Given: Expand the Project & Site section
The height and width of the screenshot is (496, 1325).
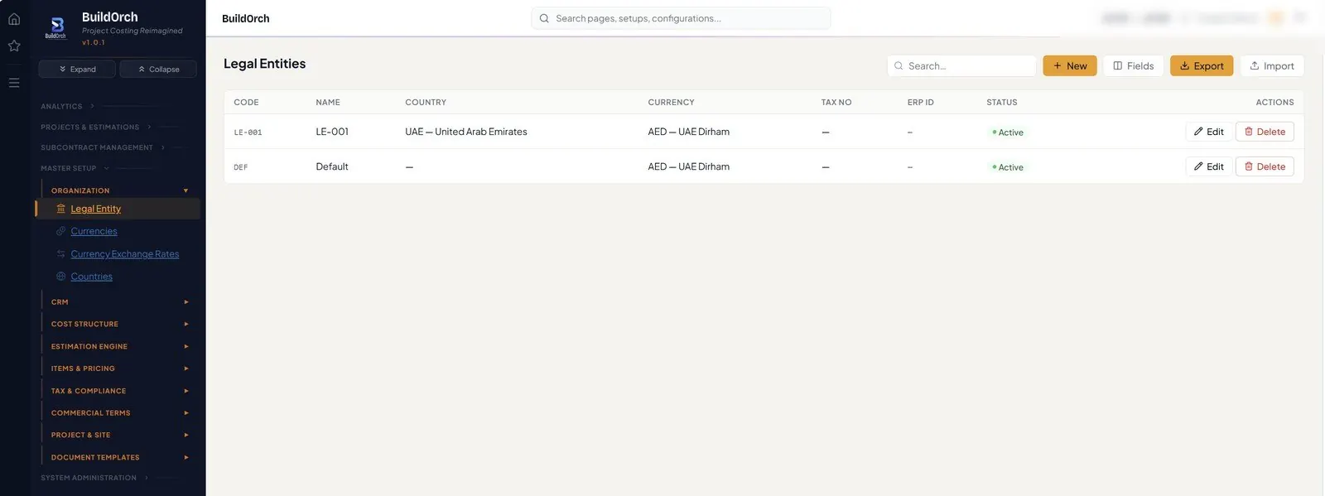Looking at the screenshot, I should (120, 435).
